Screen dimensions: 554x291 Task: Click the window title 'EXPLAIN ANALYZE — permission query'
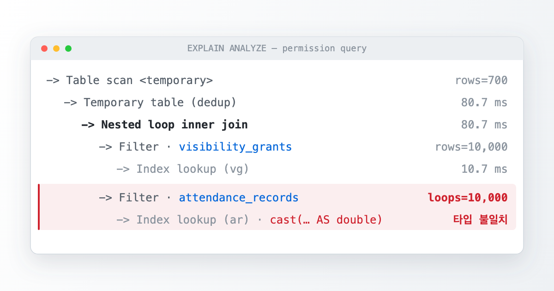point(277,48)
